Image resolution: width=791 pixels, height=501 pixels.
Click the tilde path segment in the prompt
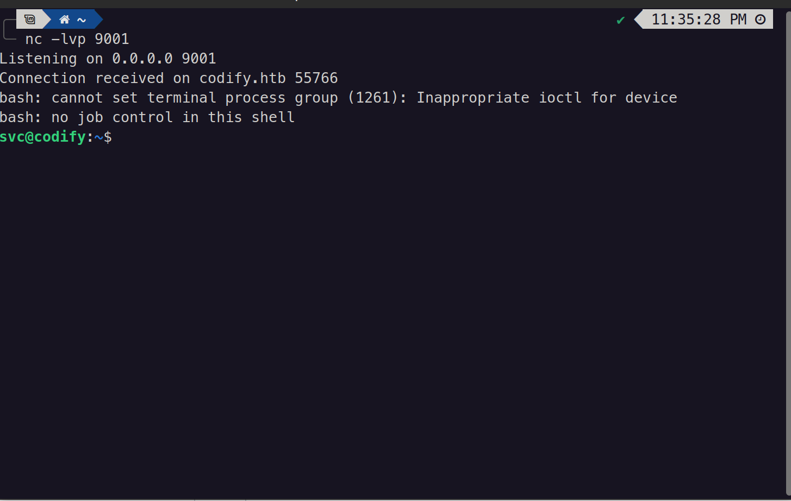point(82,20)
